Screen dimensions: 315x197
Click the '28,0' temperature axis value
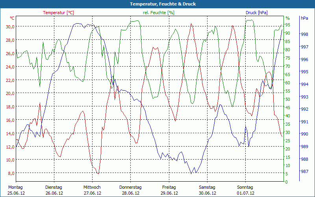click(10, 40)
